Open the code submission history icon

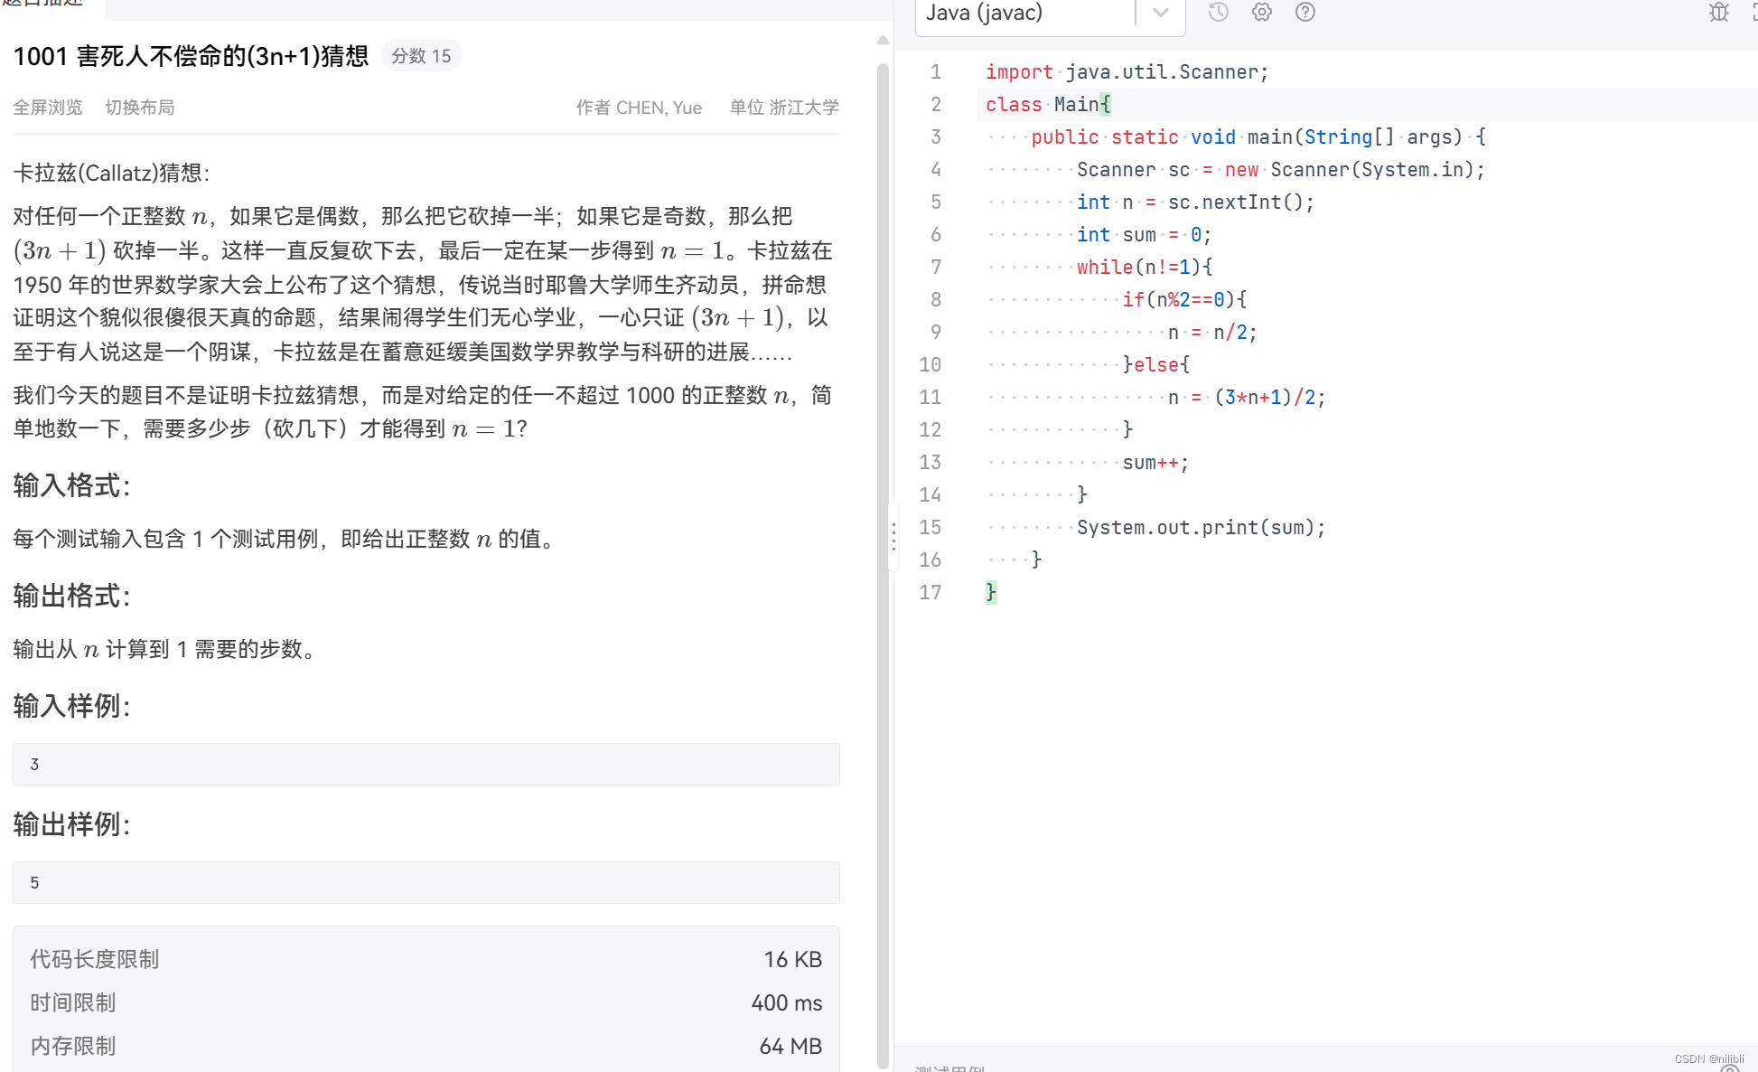[x=1218, y=13]
